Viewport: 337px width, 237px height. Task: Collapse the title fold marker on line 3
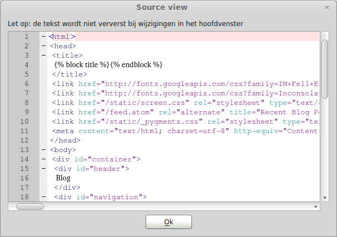coord(43,56)
